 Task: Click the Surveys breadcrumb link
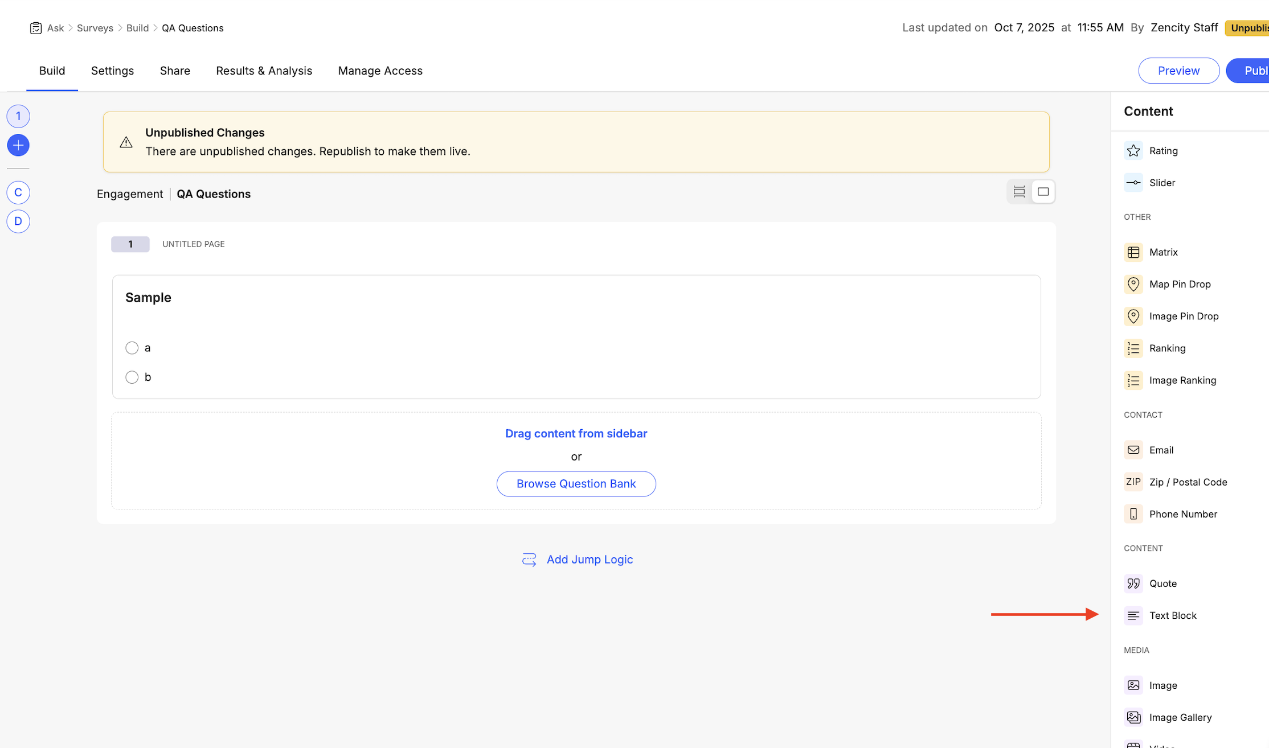point(95,28)
